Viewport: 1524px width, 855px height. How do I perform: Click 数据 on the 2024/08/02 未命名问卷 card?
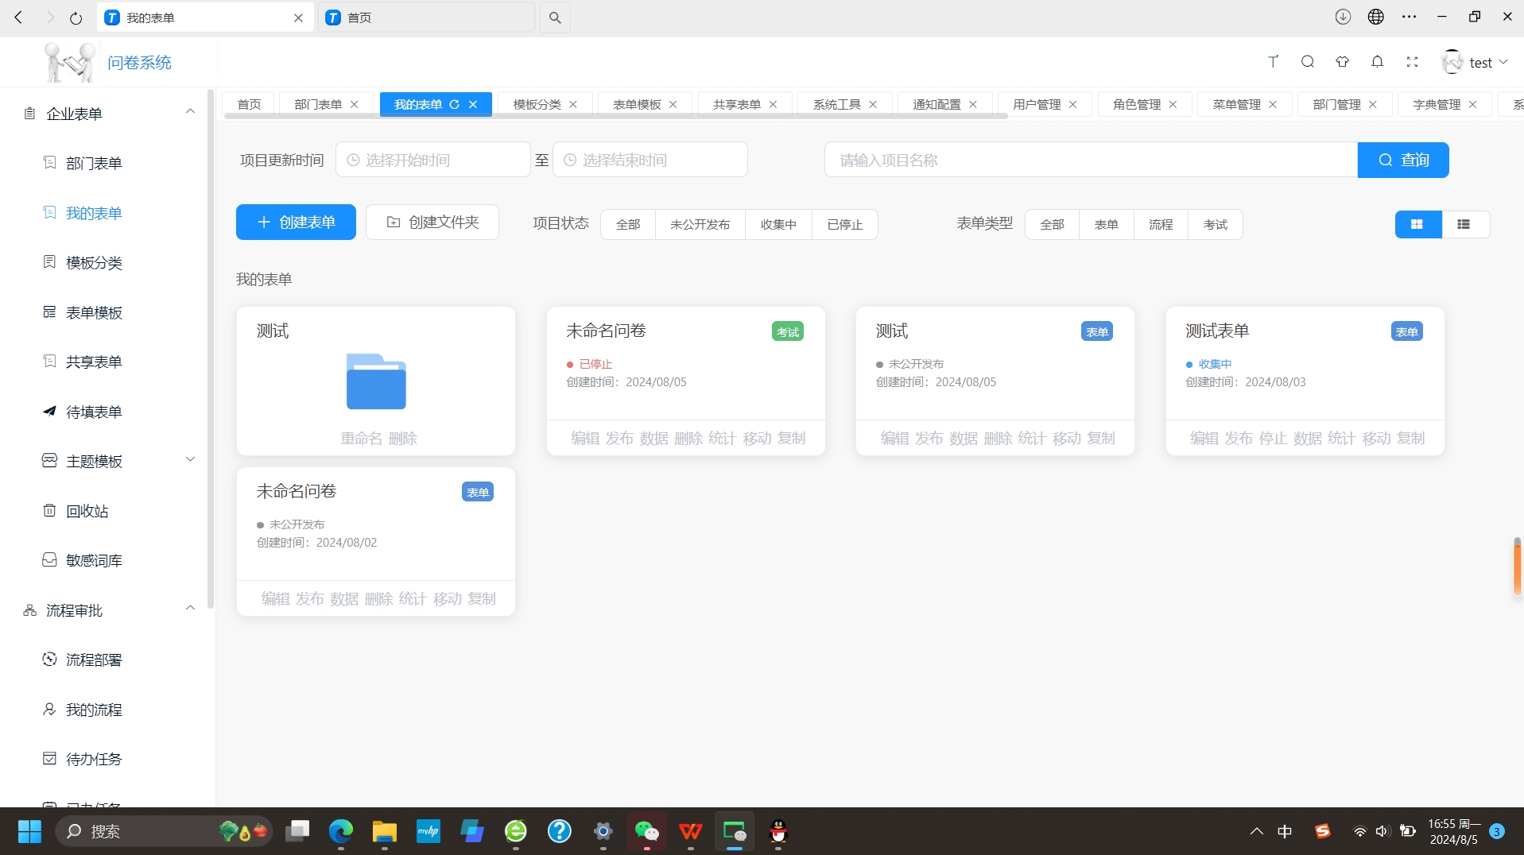[x=344, y=598]
